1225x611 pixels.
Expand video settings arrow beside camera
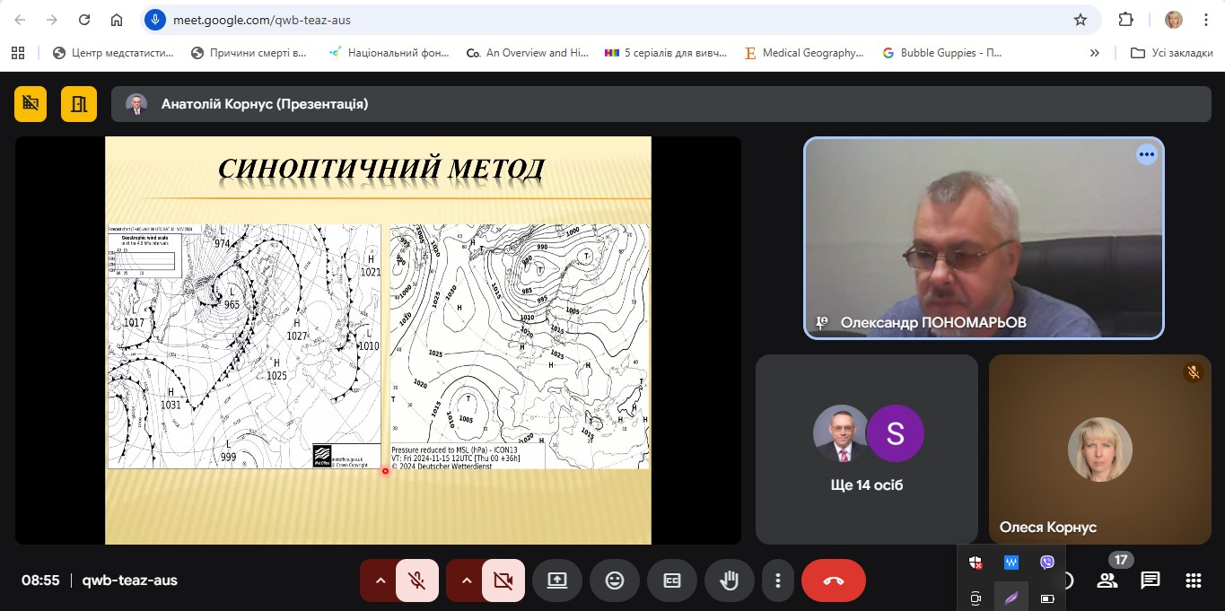click(x=467, y=580)
